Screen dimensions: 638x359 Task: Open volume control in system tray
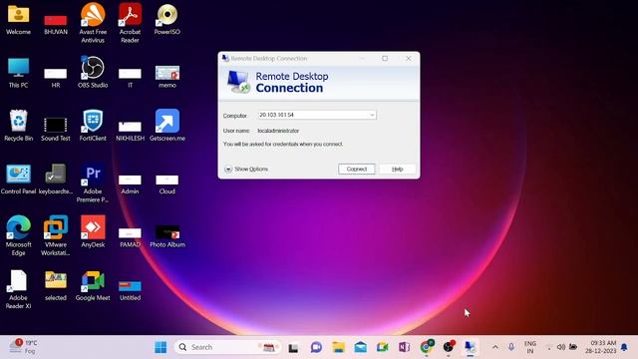561,347
